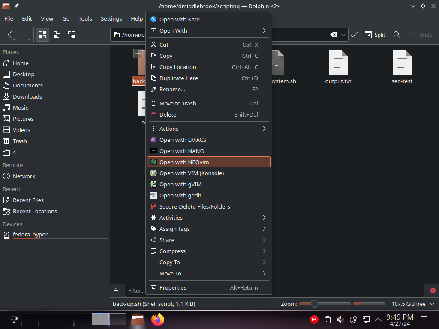
Task: Open the File menu
Action: click(x=9, y=18)
